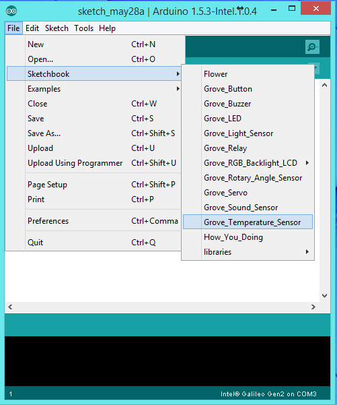Screen dimensions: 337x405
Task: Click the horizontal scroll left arrow
Action: (10, 307)
